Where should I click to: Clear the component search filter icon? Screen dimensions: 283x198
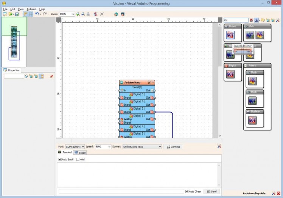click(x=251, y=20)
